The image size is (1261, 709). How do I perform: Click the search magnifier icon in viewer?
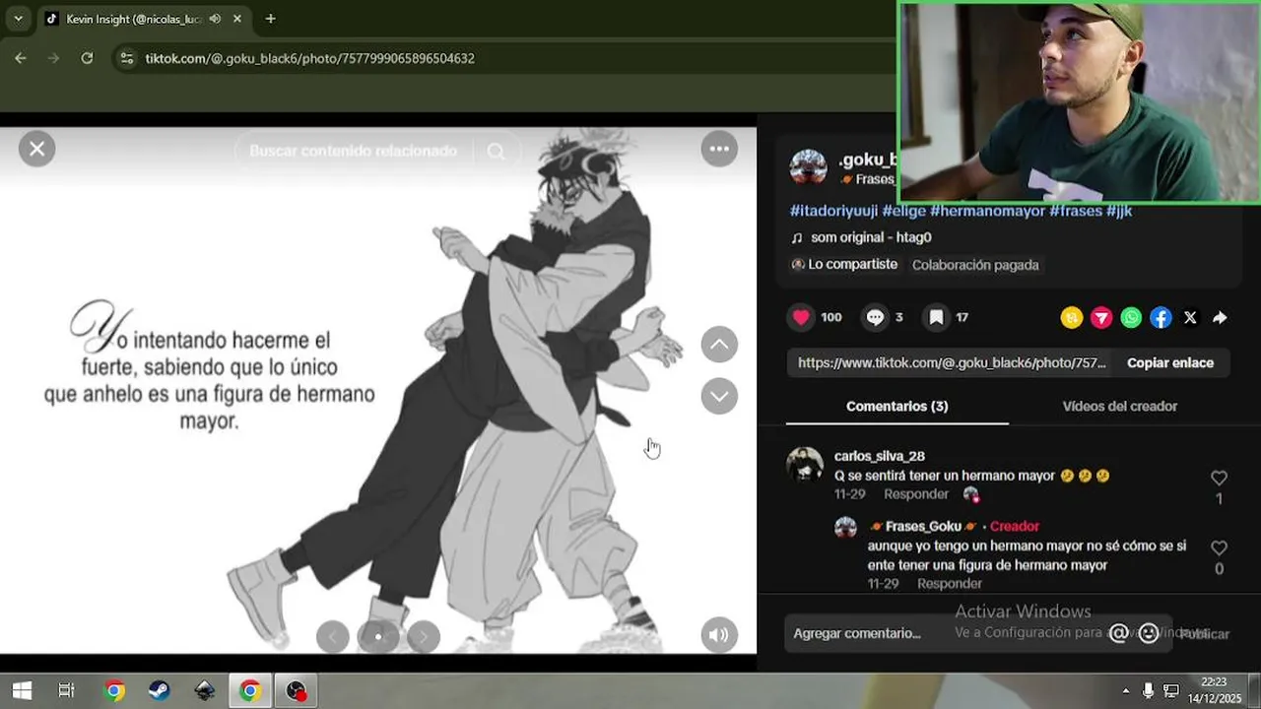[x=497, y=151]
